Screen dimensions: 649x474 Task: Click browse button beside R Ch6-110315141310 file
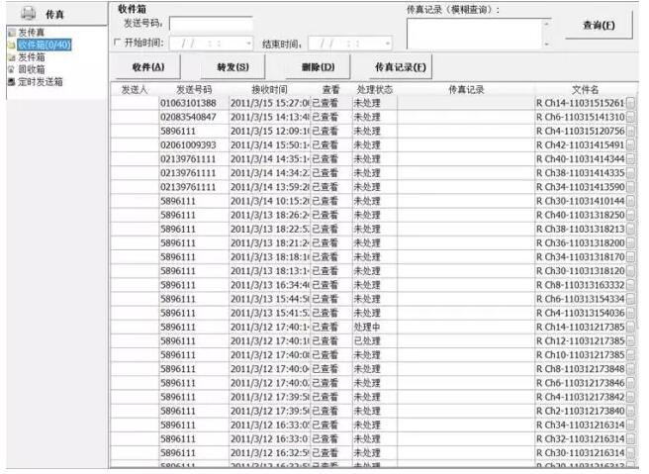point(631,118)
